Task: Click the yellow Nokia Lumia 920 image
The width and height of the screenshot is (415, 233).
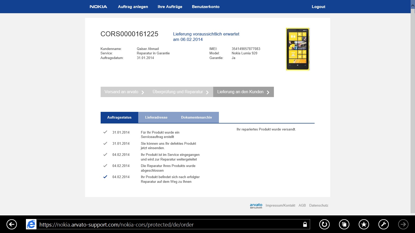Action: tap(298, 49)
